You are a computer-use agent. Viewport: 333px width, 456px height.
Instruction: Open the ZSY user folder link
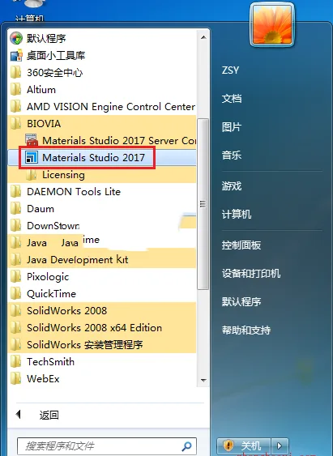[230, 70]
